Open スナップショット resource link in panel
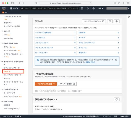This screenshot has width=131, height=118. 42,43
